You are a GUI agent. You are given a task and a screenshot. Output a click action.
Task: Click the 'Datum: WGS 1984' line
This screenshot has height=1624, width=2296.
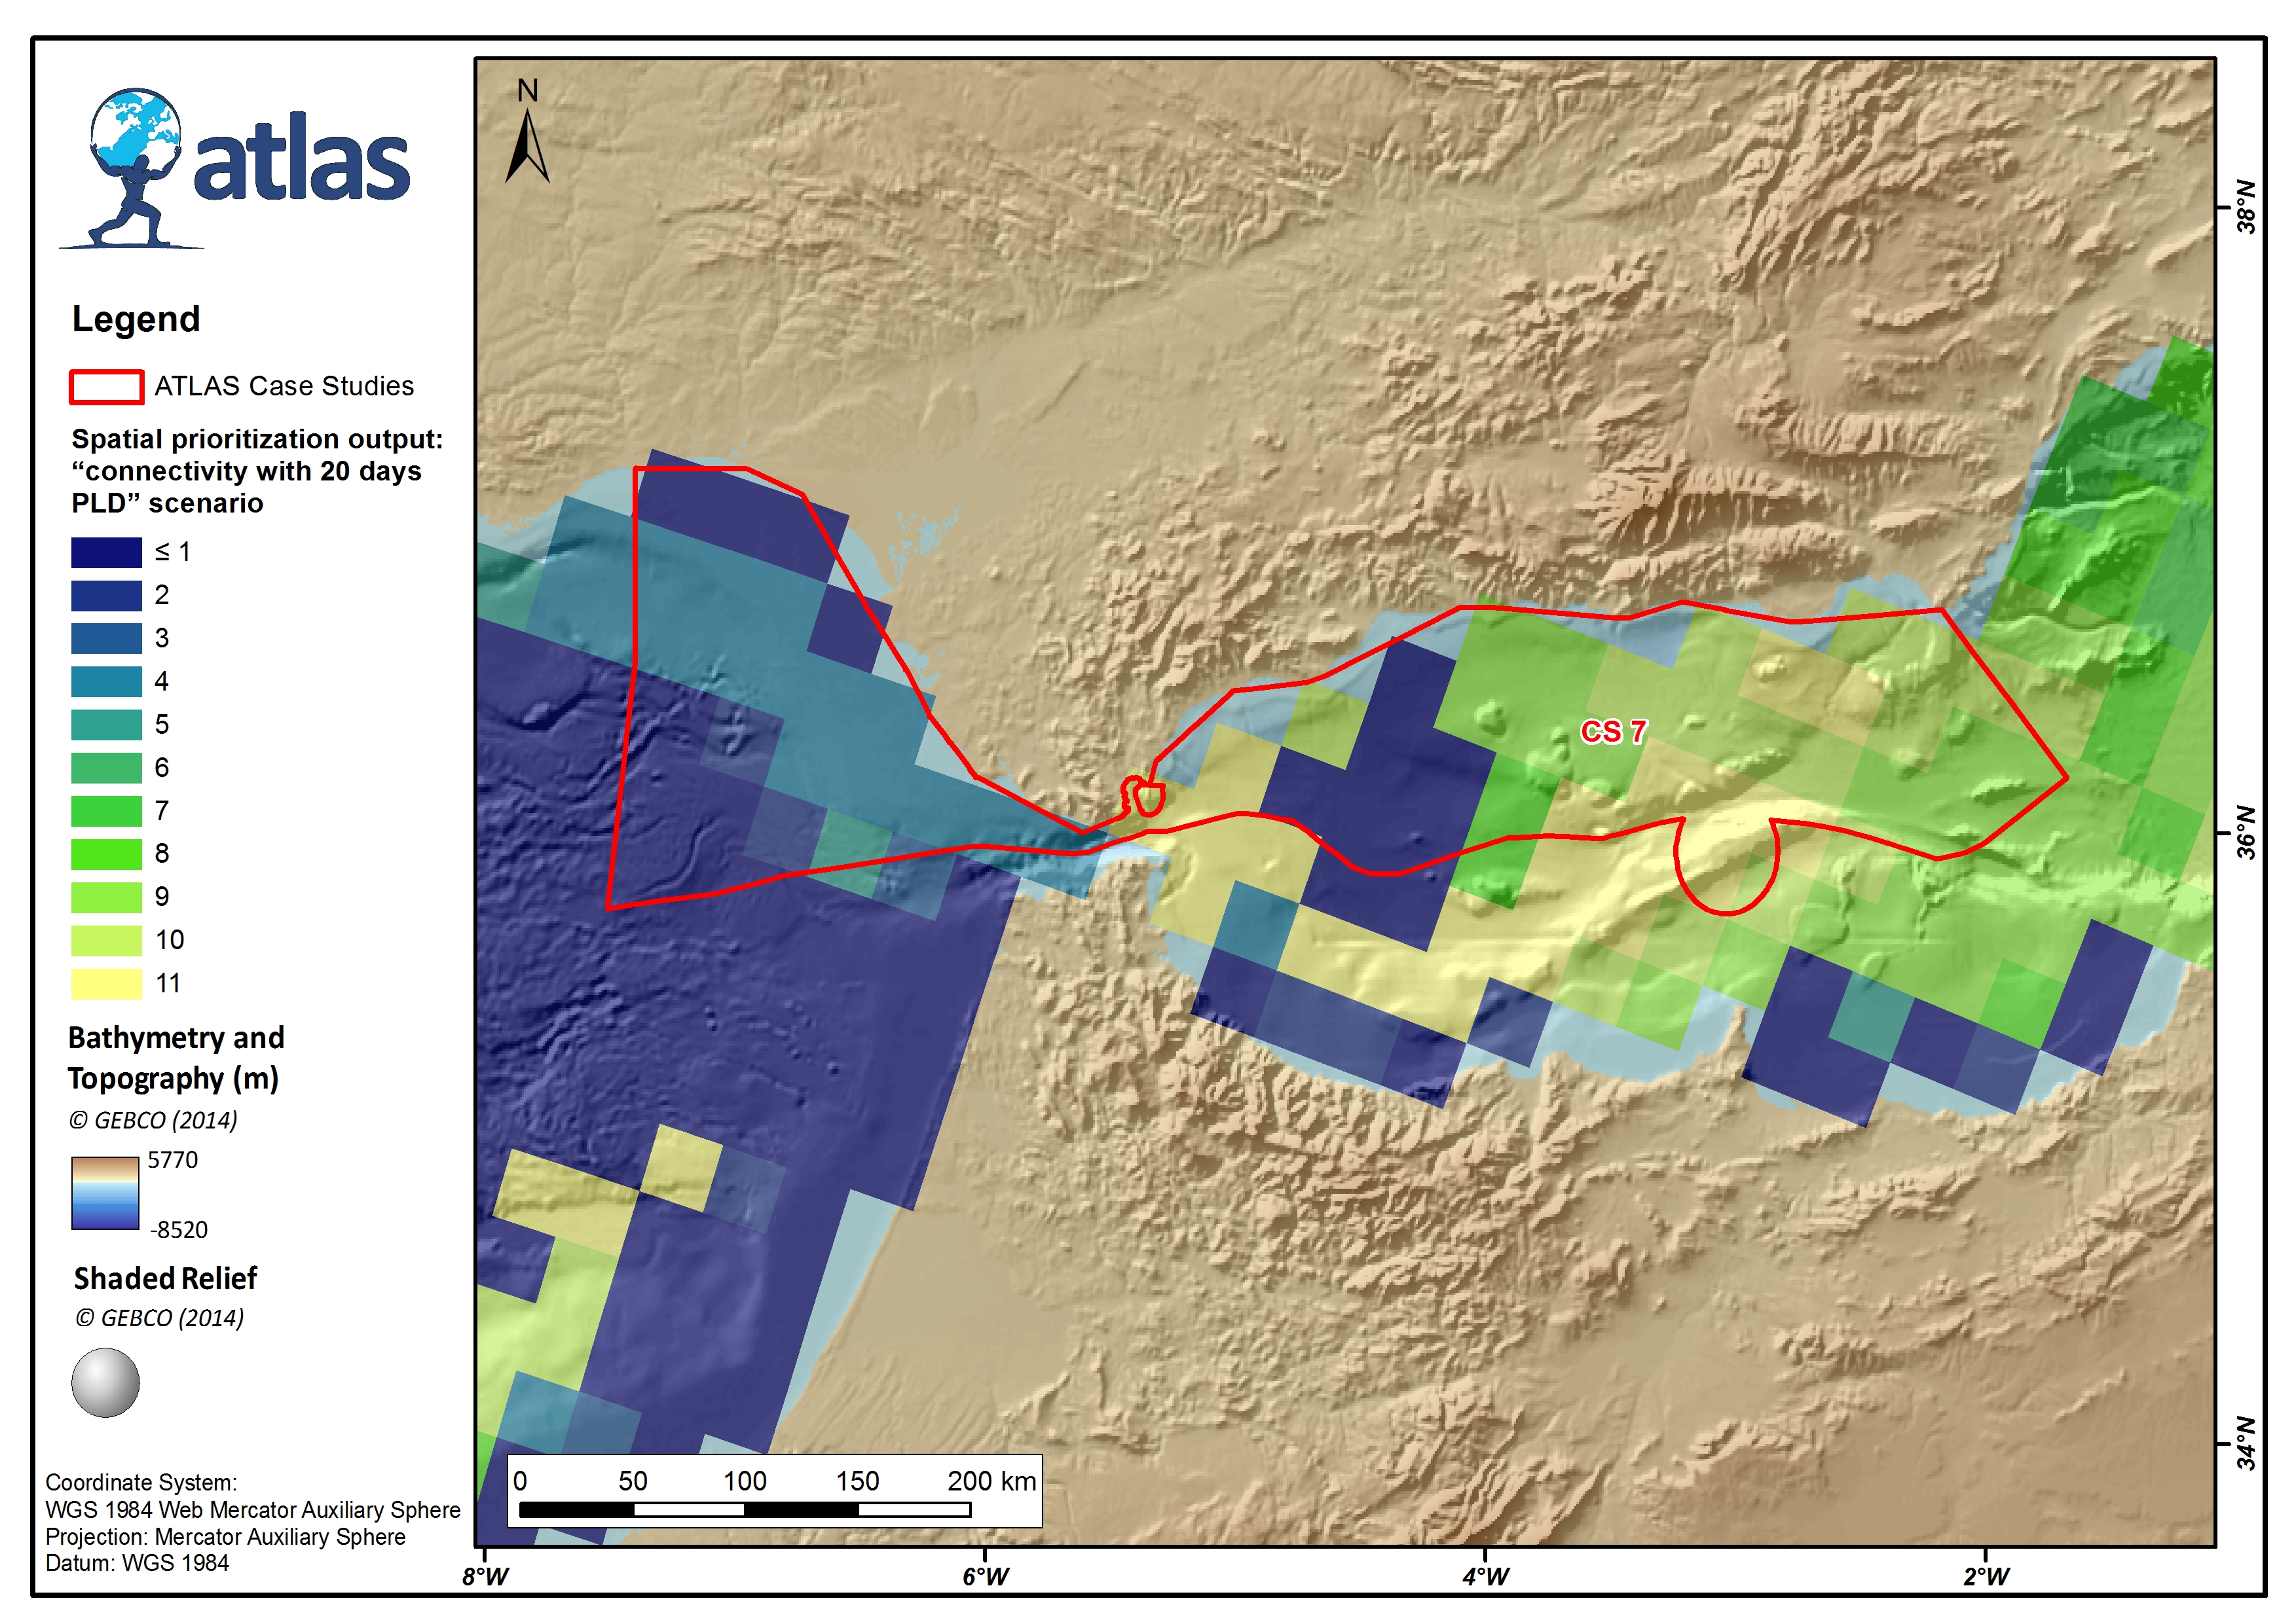tap(137, 1563)
